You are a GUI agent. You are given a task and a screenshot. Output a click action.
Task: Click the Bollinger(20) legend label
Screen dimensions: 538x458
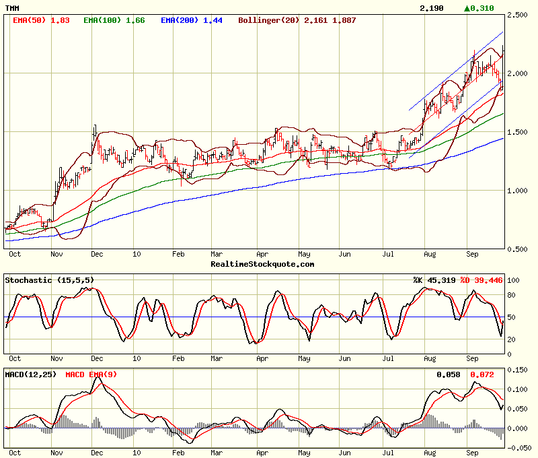click(x=297, y=20)
